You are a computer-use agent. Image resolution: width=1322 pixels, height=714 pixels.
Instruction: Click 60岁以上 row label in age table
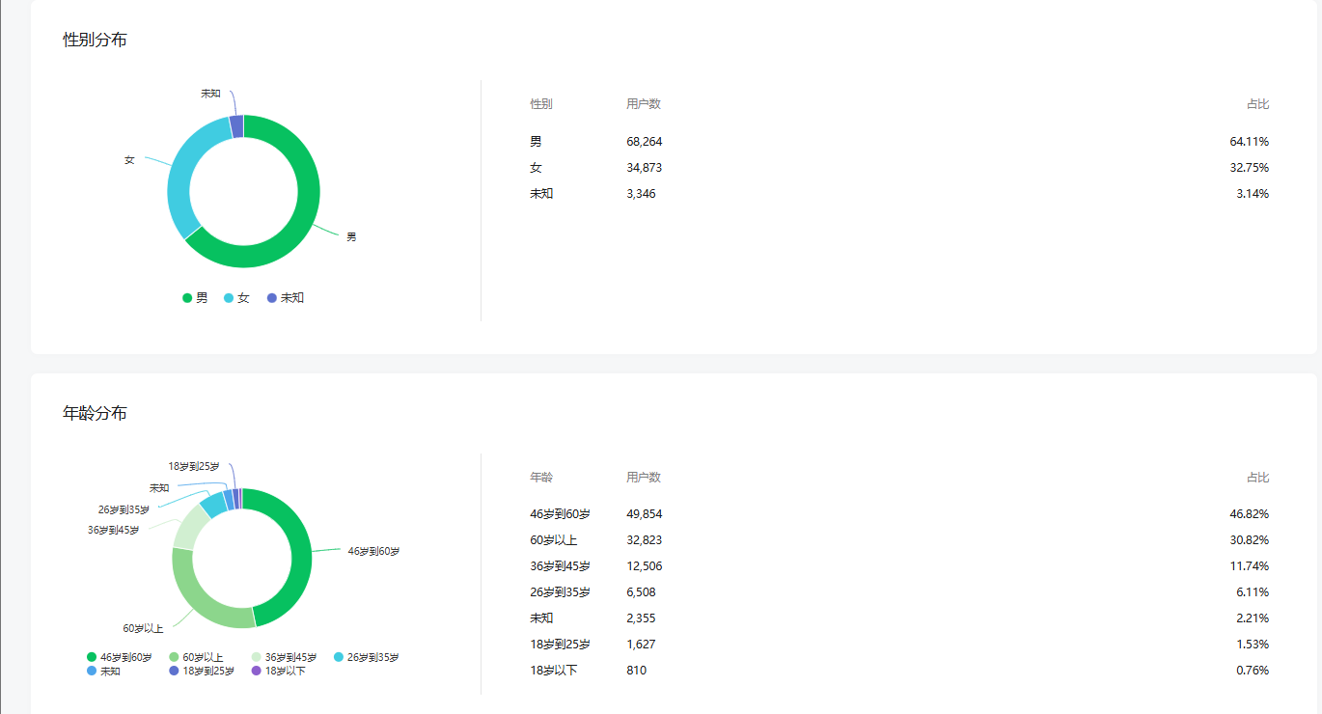click(x=554, y=540)
